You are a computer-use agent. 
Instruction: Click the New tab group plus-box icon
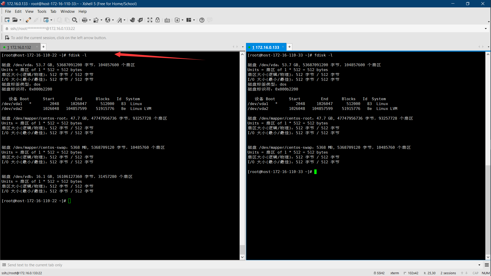177,20
